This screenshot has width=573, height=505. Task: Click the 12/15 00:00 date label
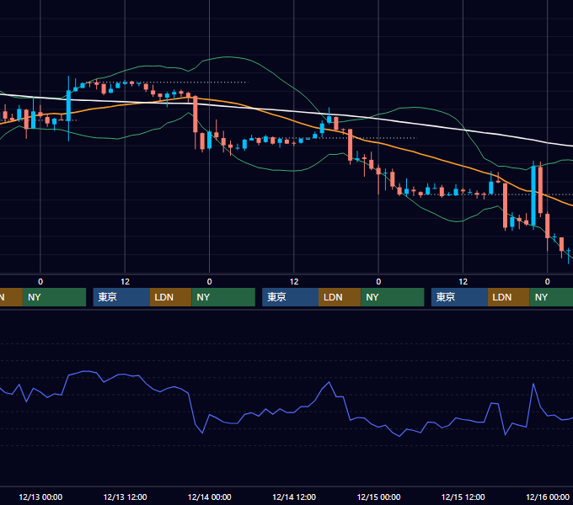[378, 497]
